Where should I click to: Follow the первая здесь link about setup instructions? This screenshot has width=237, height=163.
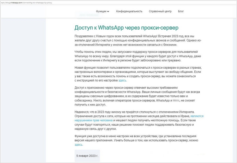click(122, 81)
